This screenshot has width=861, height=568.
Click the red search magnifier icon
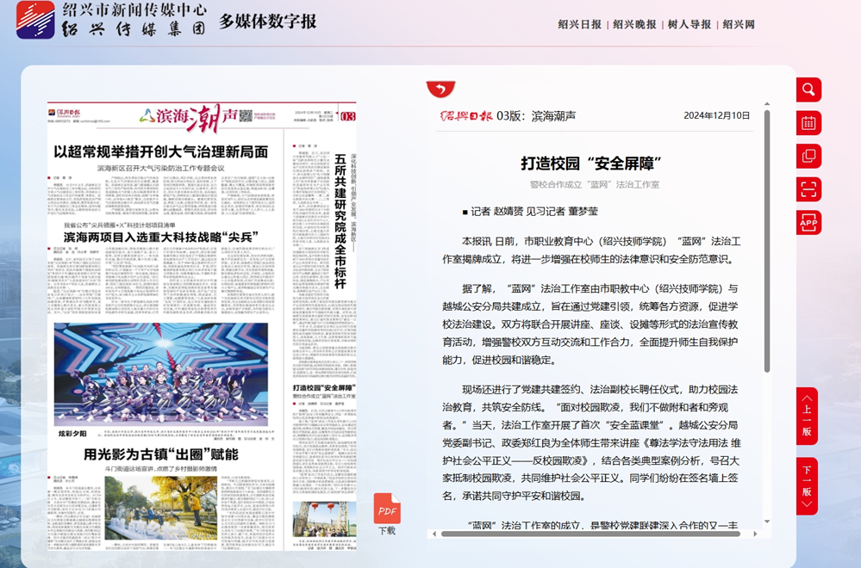click(x=808, y=90)
